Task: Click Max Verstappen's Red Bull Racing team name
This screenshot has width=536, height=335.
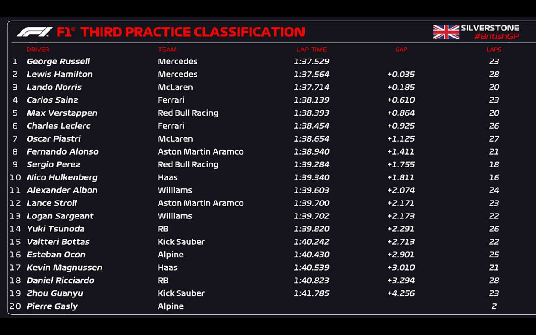Action: pyautogui.click(x=188, y=113)
